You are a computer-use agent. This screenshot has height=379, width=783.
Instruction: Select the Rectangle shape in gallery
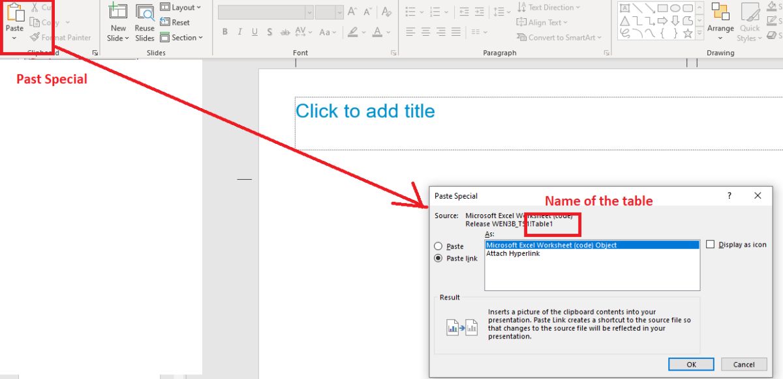[x=662, y=8]
